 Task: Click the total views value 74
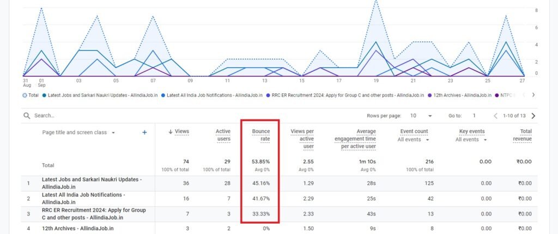[x=186, y=162]
